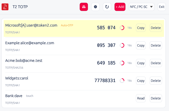The image size is (169, 111).
Task: Click the countdown ring for Widgets:carol
Action: pos(122,80)
